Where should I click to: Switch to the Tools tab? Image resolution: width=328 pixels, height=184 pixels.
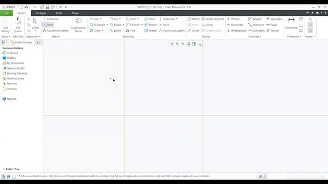[59, 13]
